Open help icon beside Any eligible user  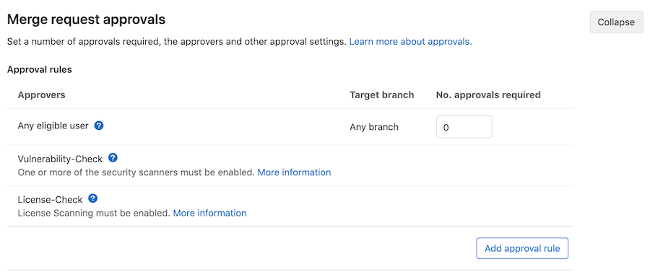99,126
